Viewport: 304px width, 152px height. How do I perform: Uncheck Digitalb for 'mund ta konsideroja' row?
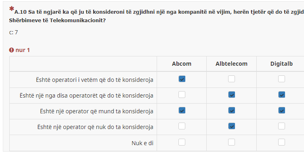281,110
